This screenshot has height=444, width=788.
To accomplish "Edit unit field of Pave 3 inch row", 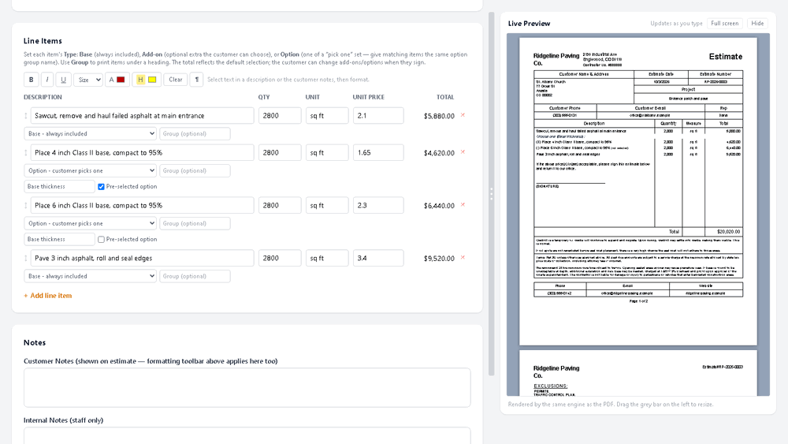I will 327,259.
